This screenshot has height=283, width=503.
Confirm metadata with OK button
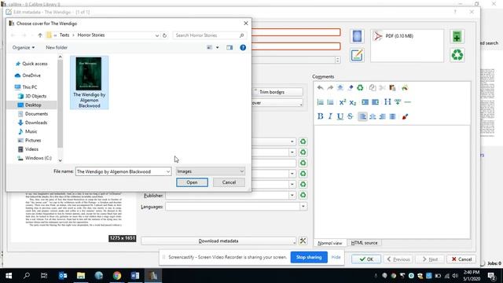(366, 259)
